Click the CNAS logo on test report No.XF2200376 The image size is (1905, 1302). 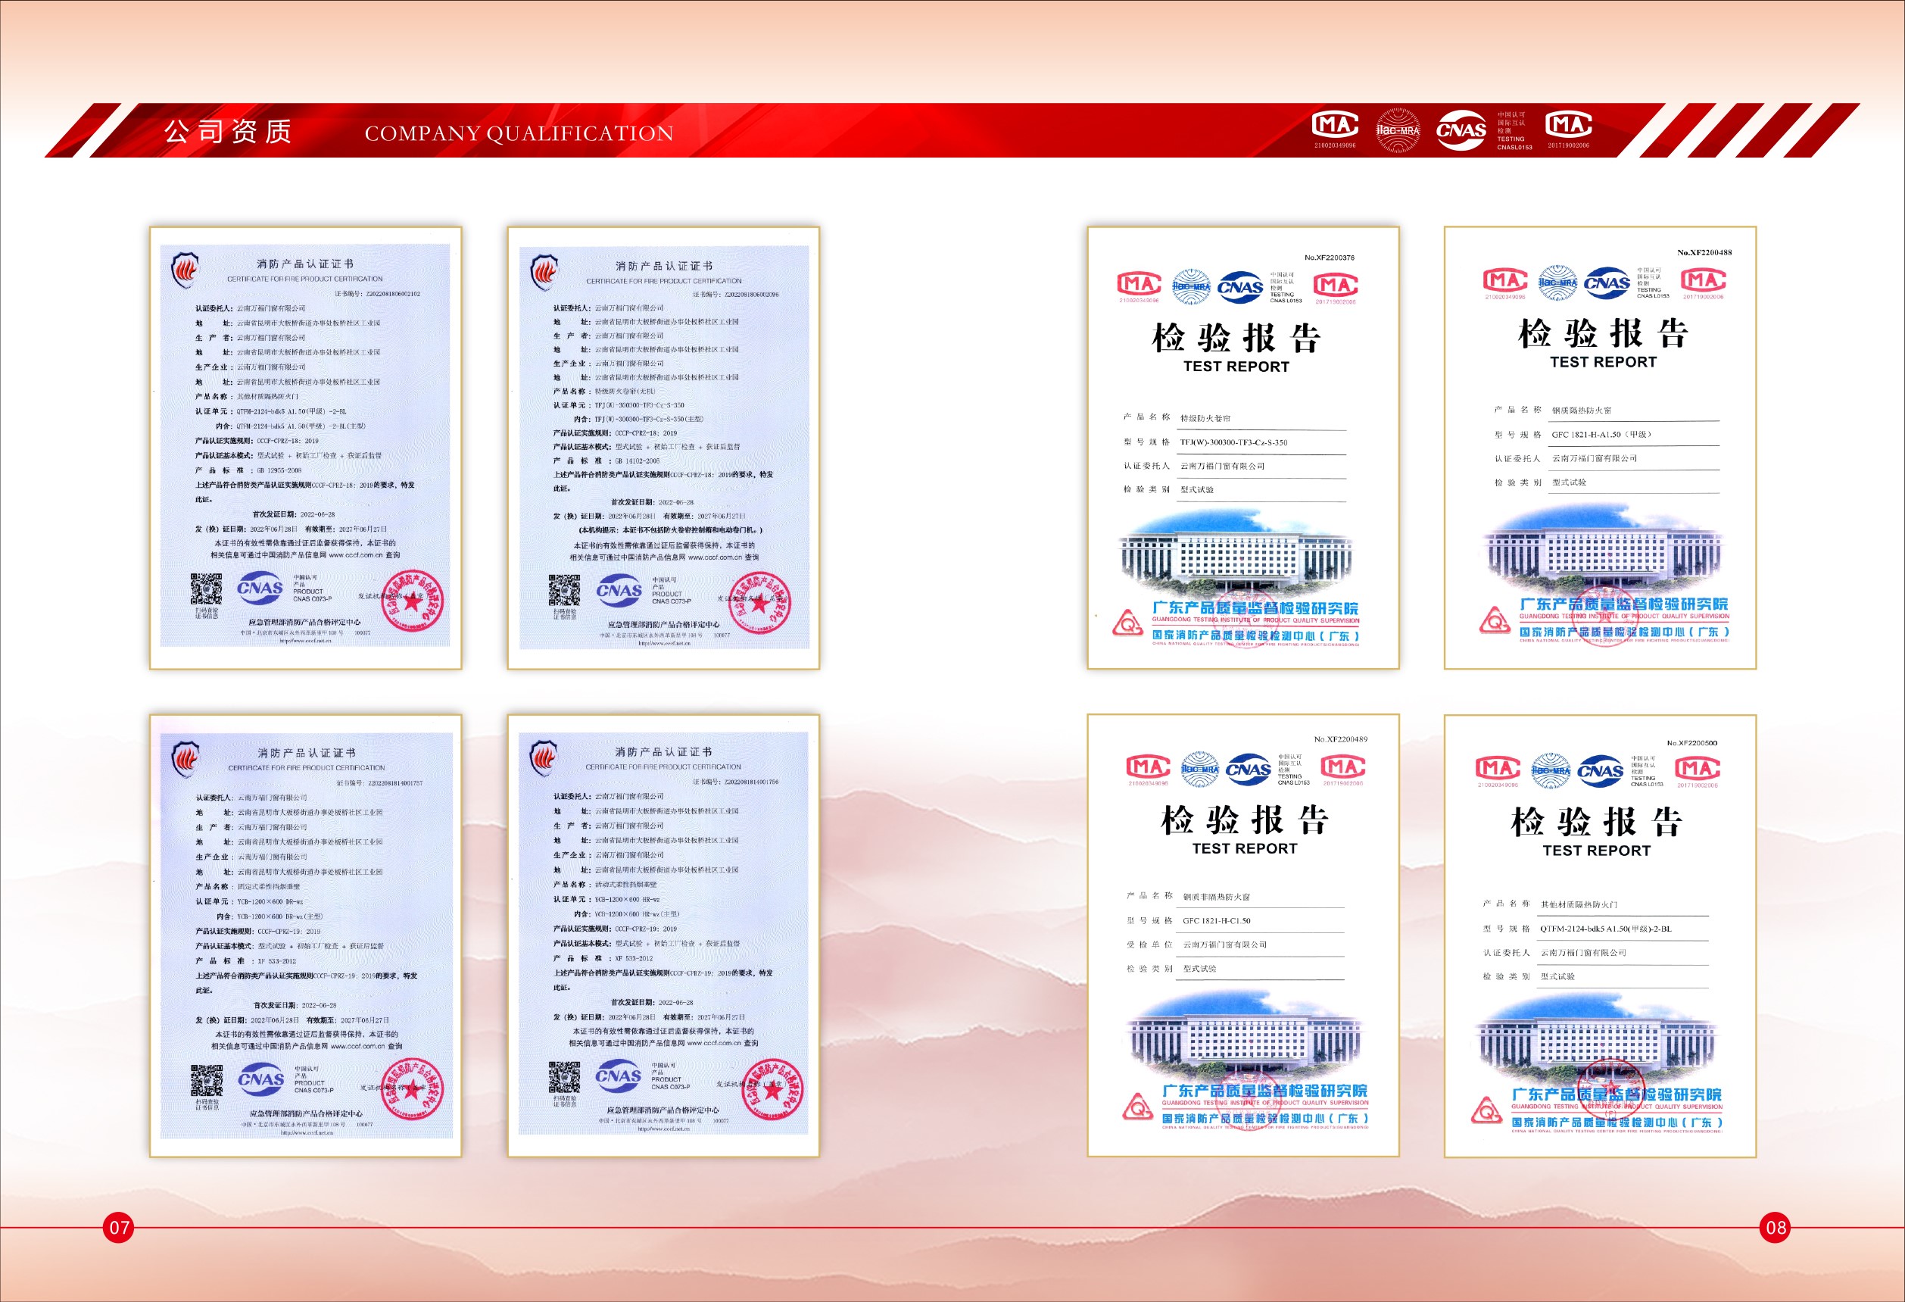tap(1240, 286)
